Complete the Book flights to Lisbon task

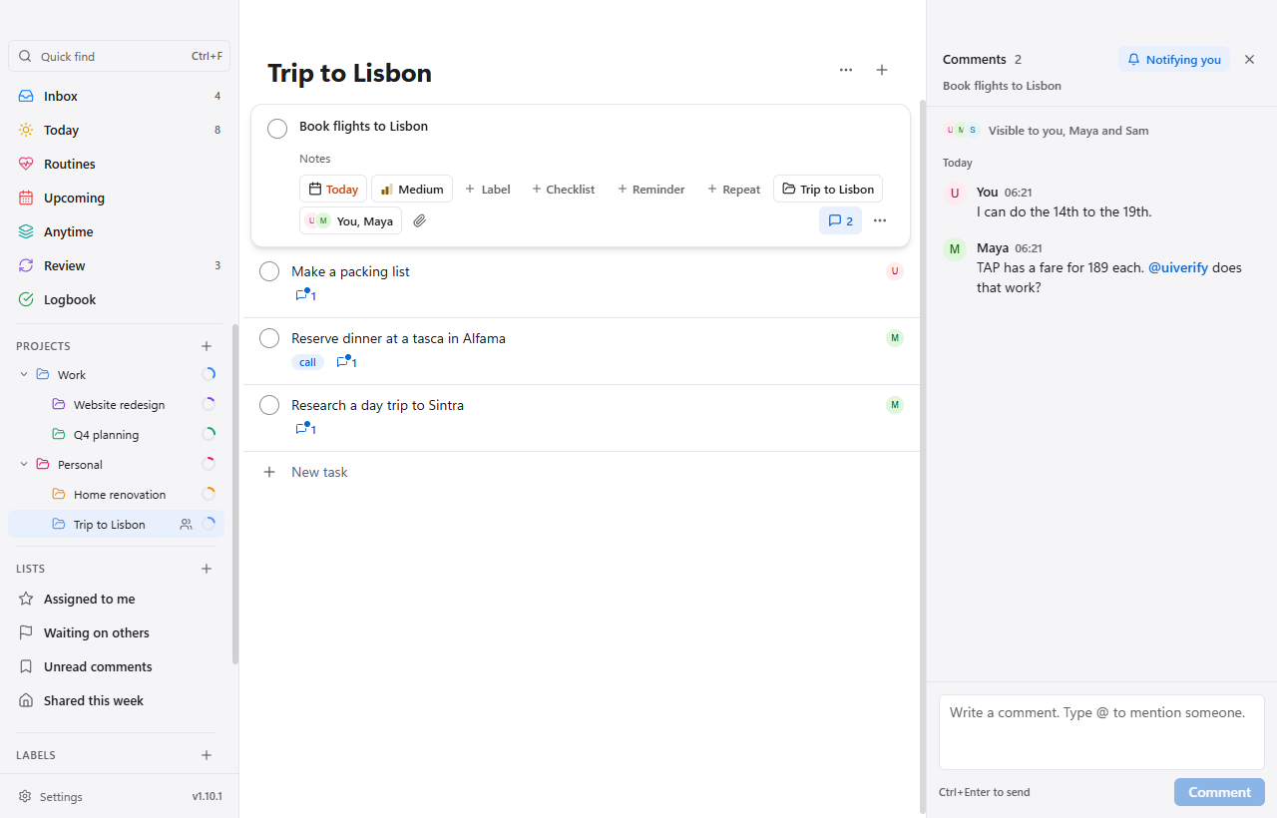[277, 129]
